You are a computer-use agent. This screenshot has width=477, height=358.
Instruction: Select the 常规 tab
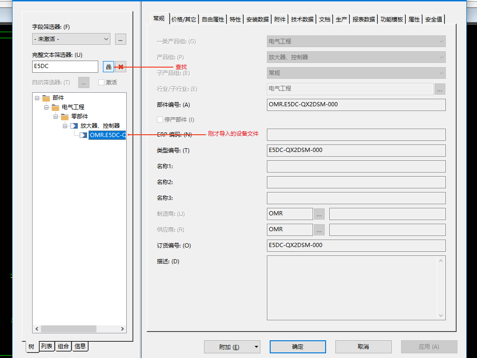(x=159, y=19)
